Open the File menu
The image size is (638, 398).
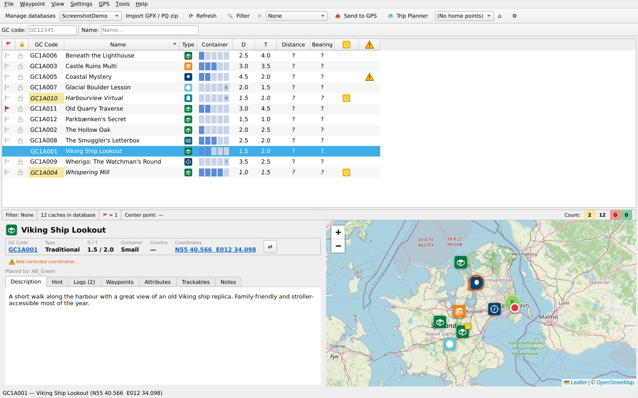pyautogui.click(x=9, y=4)
